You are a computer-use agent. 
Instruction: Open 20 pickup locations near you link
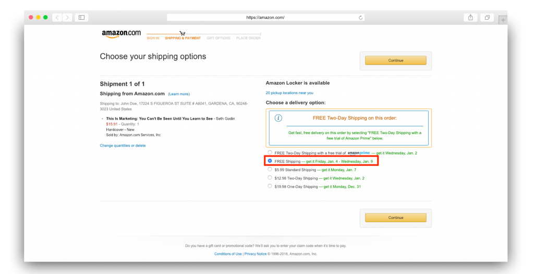point(289,93)
